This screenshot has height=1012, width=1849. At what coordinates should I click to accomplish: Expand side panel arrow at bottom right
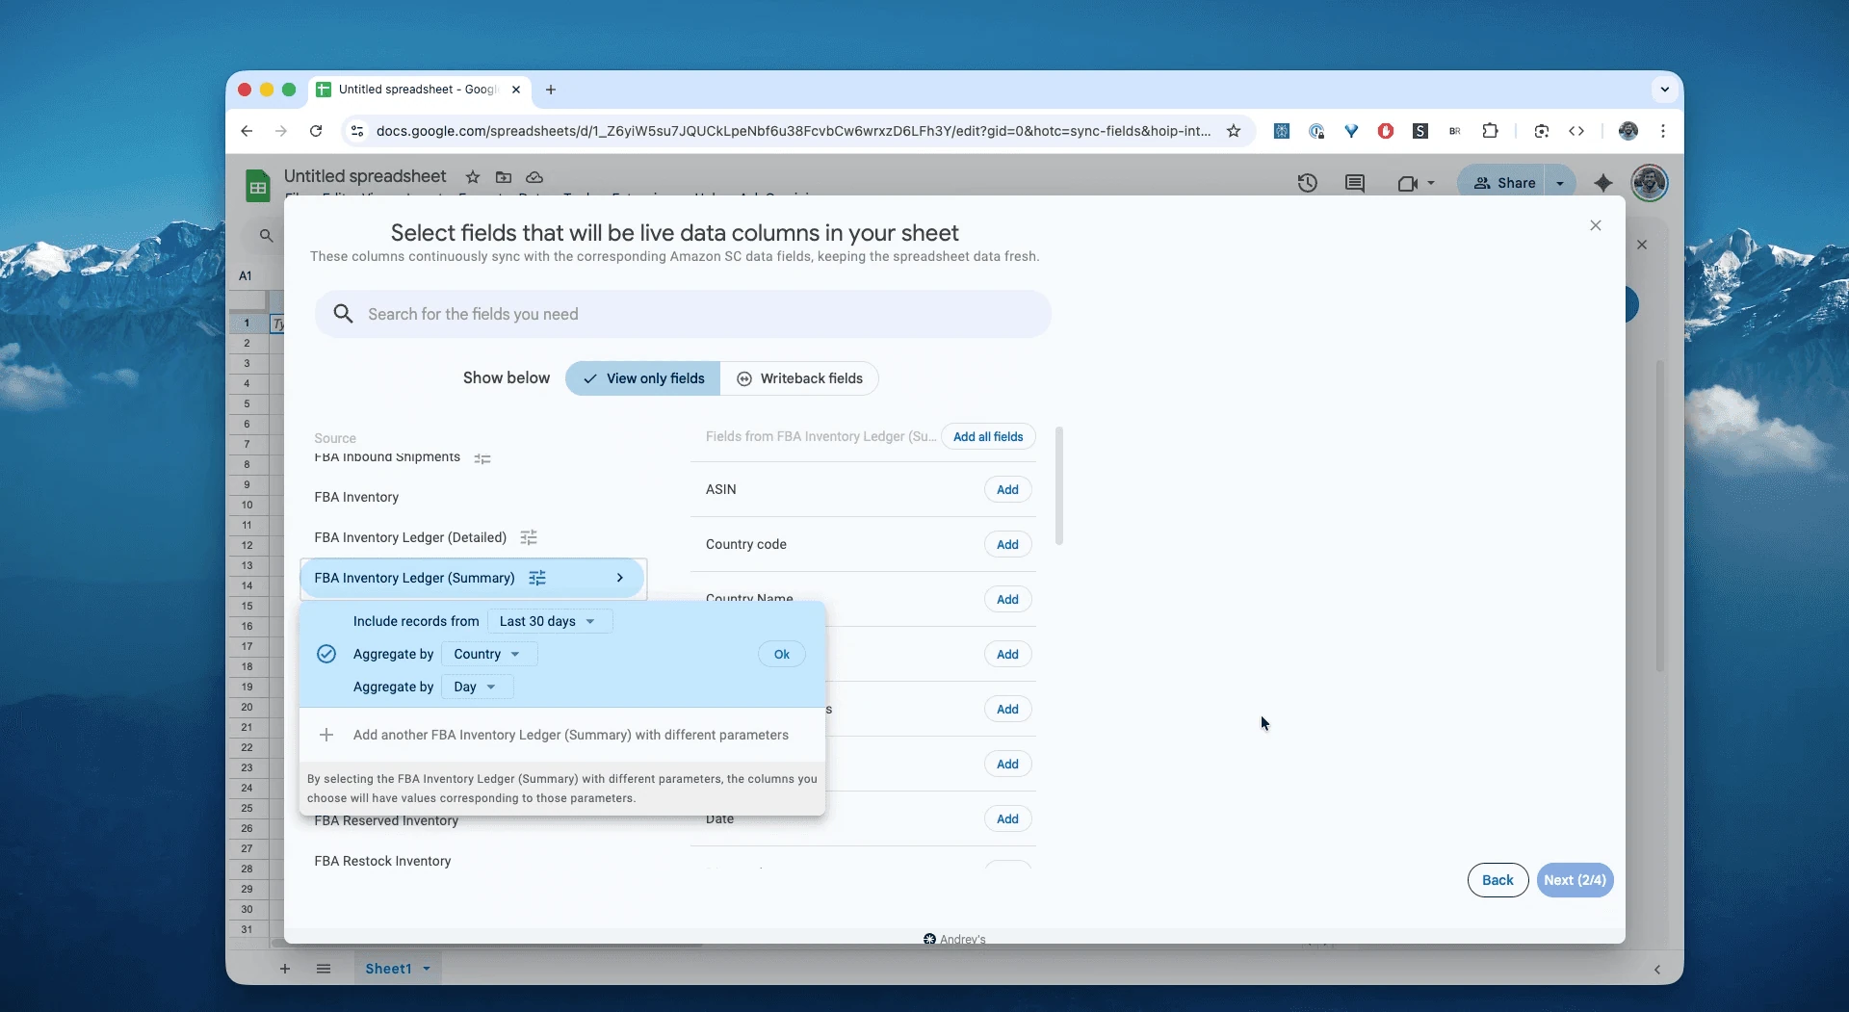pos(1657,970)
